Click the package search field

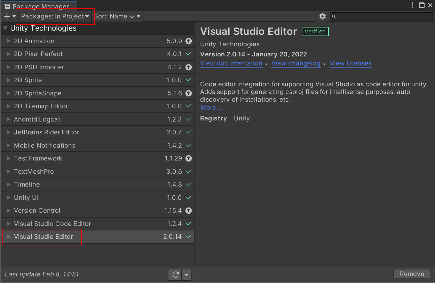(x=382, y=16)
